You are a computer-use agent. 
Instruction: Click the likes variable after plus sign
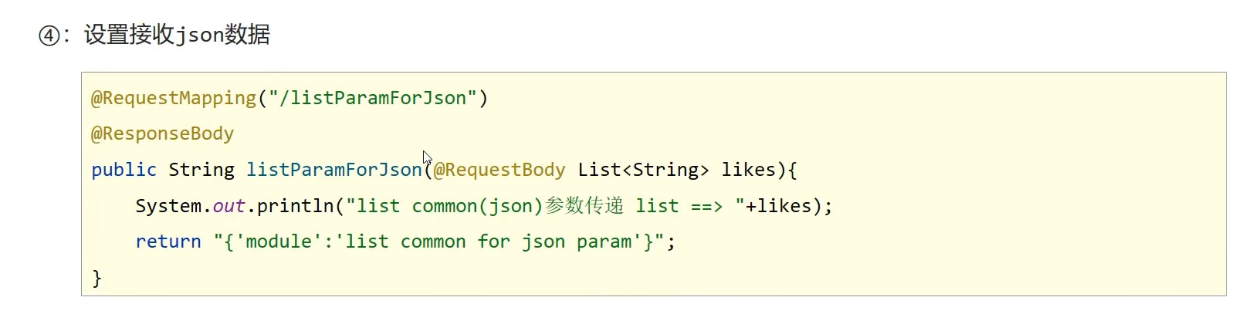[x=784, y=206]
